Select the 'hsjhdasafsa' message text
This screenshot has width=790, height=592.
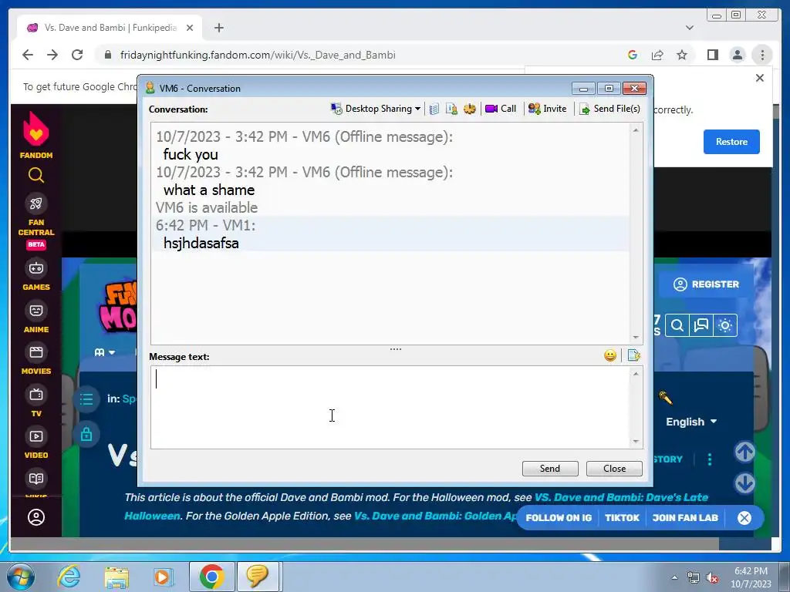[201, 243]
